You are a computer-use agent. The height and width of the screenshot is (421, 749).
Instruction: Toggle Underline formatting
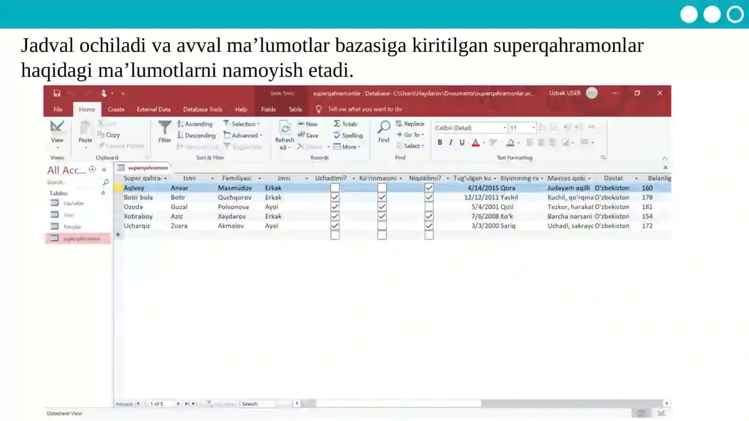pyautogui.click(x=462, y=142)
